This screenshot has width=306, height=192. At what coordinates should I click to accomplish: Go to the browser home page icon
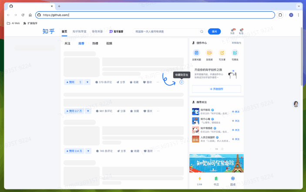(30, 15)
